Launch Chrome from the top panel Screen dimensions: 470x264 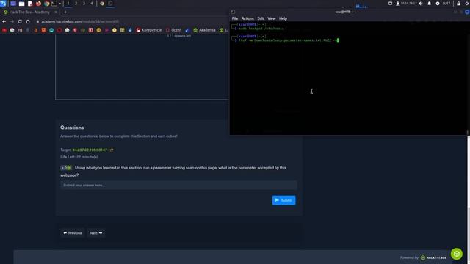[x=47, y=4]
